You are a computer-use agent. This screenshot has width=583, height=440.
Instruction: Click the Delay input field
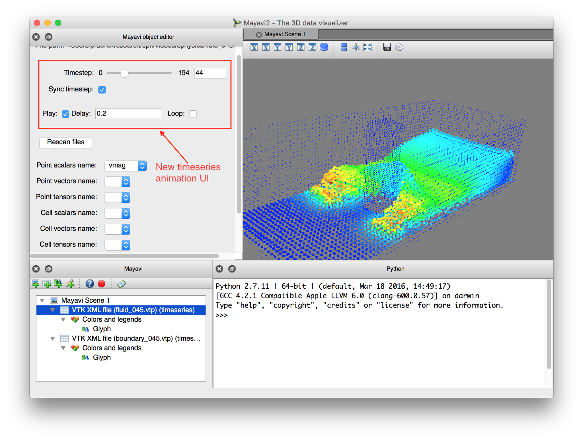128,114
